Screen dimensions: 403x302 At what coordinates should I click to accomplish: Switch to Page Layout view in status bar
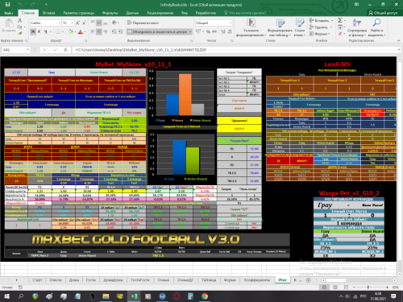[335, 287]
